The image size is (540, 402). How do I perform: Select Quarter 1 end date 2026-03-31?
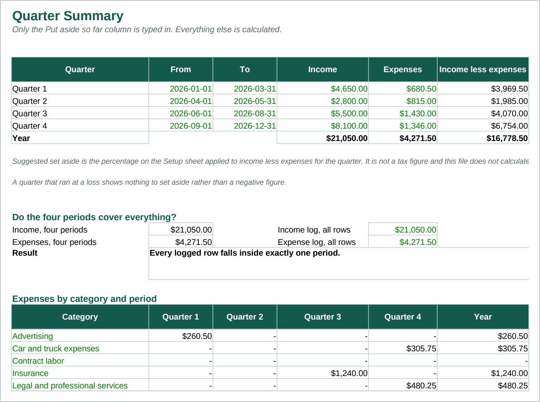(245, 89)
